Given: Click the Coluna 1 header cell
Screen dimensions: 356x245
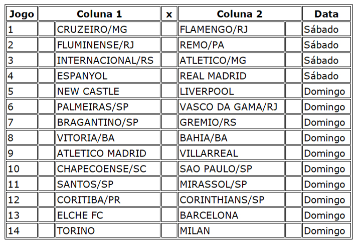Looking at the screenshot, I should coord(99,13).
